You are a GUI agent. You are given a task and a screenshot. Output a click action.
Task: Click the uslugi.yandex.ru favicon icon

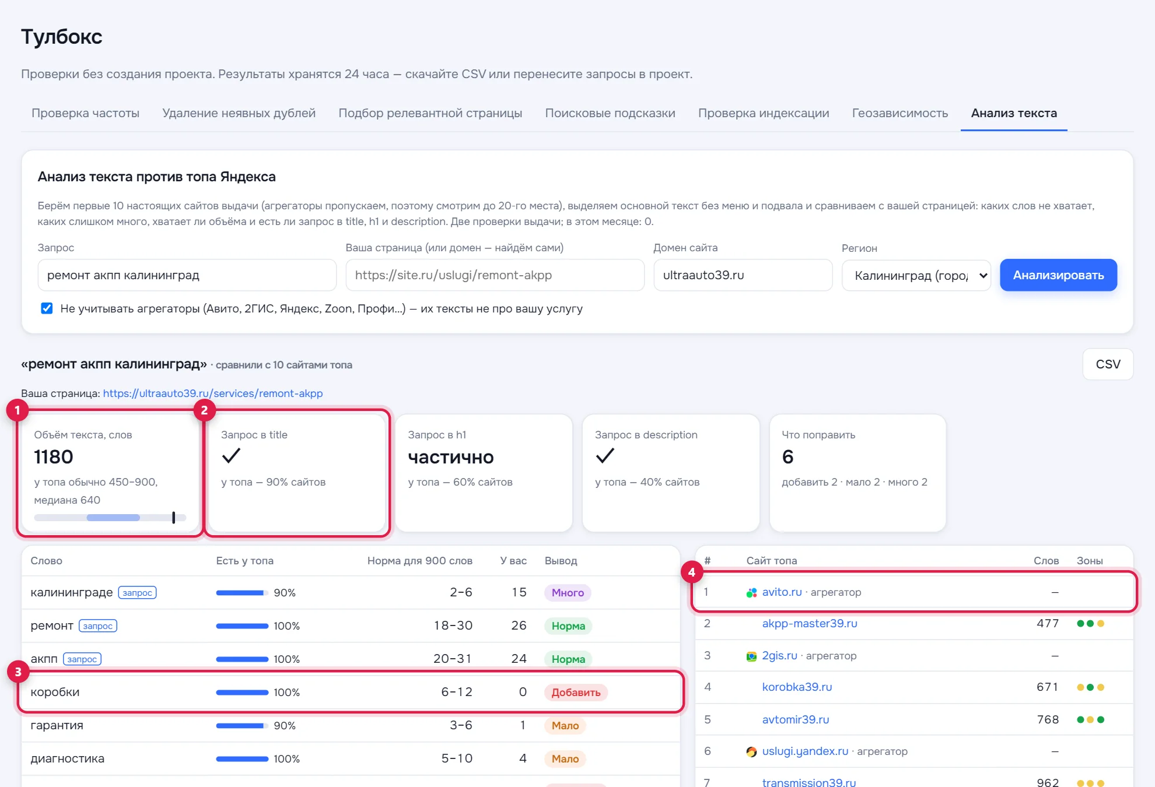751,751
